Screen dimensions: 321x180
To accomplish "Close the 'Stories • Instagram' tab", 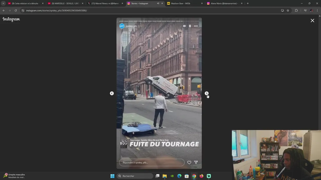I will (162, 3).
